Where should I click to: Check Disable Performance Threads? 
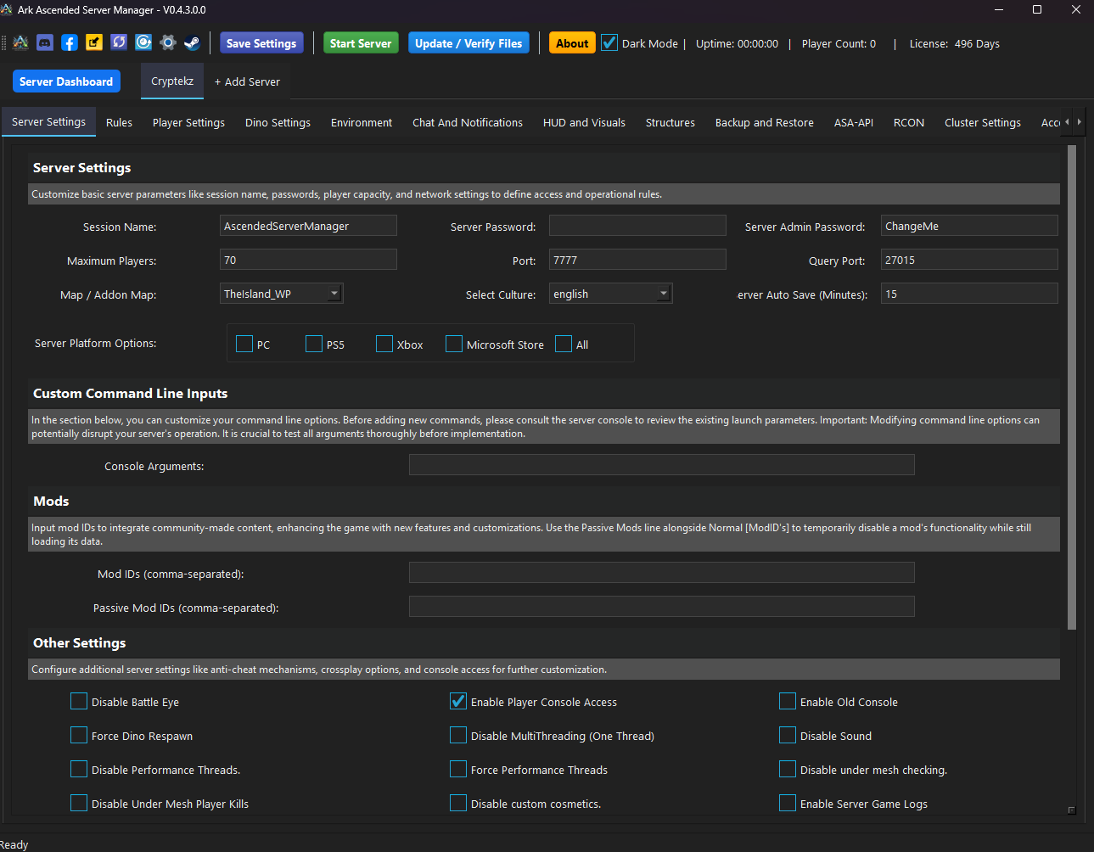coord(79,769)
